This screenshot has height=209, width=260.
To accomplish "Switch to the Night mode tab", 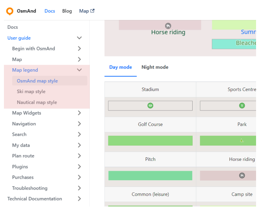I will [x=155, y=67].
